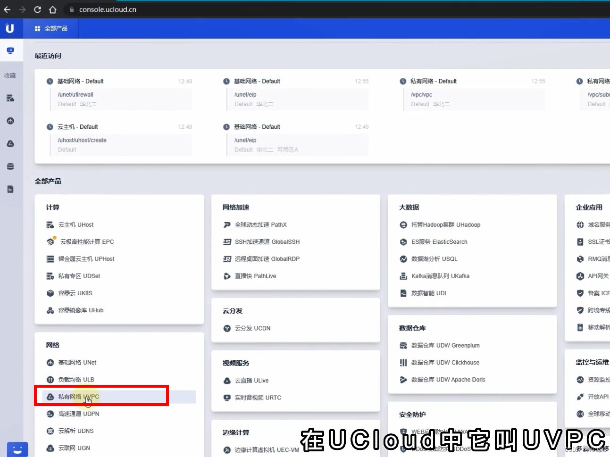Click 云分发 UCDN icon
This screenshot has width=610, height=457.
tap(227, 328)
